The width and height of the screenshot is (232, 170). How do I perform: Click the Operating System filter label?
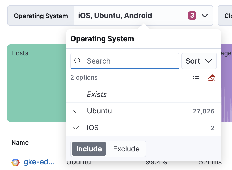point(40,16)
